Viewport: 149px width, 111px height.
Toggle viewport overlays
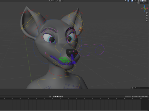click(132, 1)
